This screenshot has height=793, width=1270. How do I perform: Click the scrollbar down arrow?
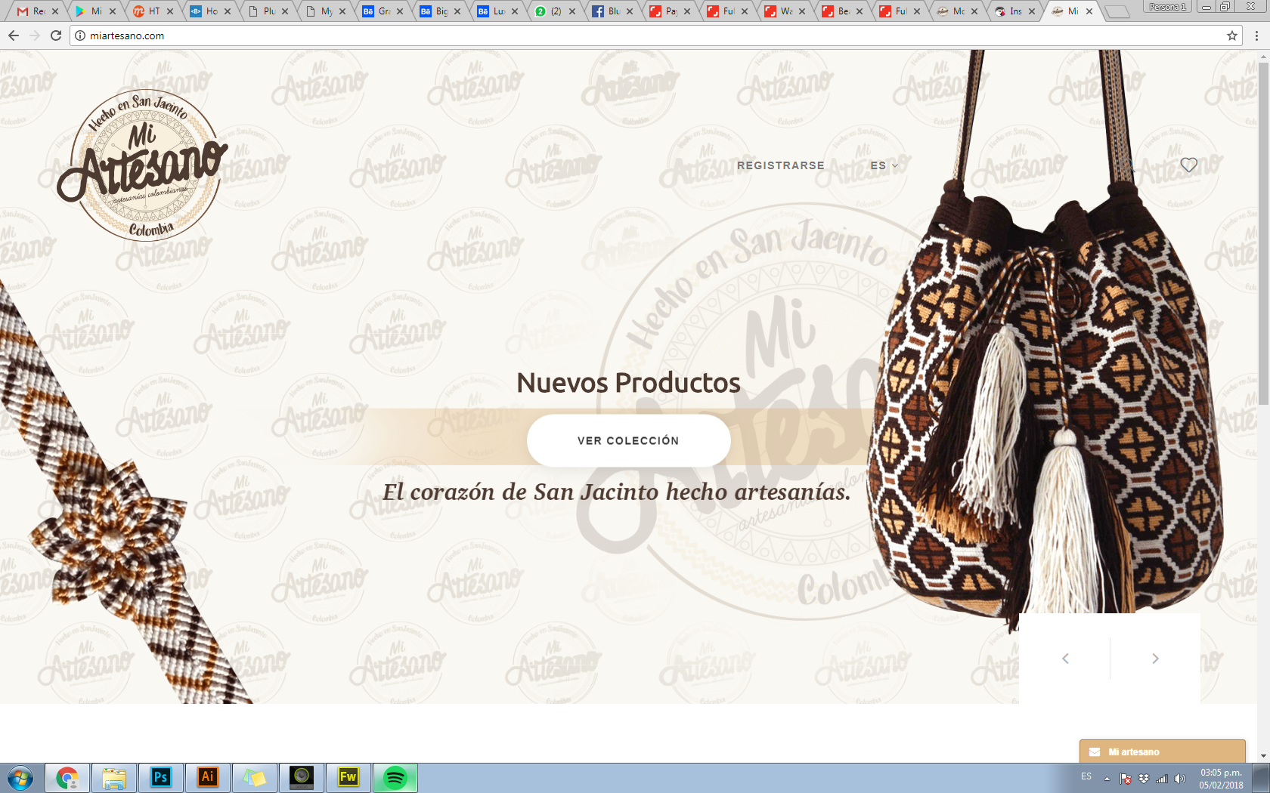point(1264,756)
